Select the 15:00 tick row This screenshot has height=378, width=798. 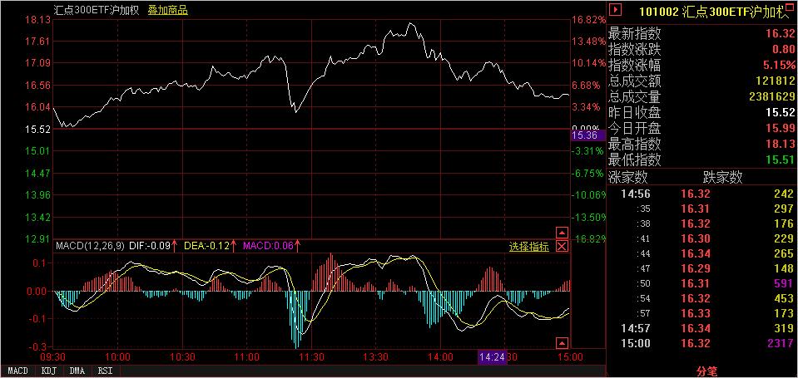tap(702, 344)
